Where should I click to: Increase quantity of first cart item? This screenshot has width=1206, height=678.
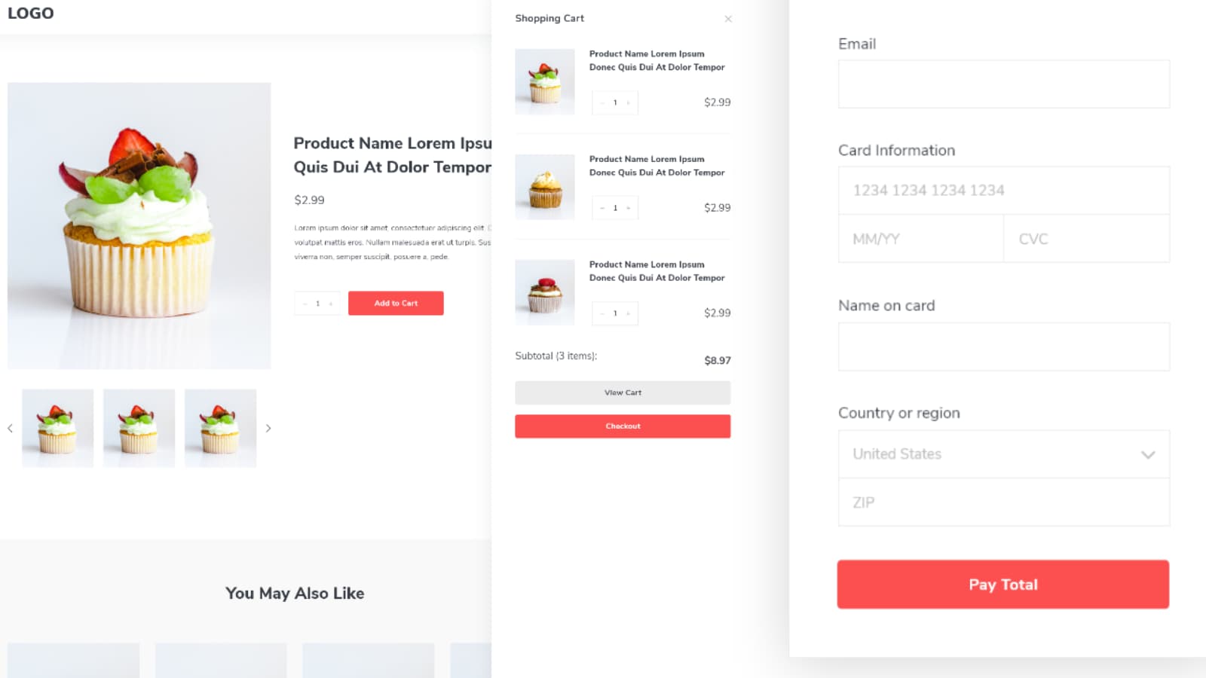click(x=628, y=102)
